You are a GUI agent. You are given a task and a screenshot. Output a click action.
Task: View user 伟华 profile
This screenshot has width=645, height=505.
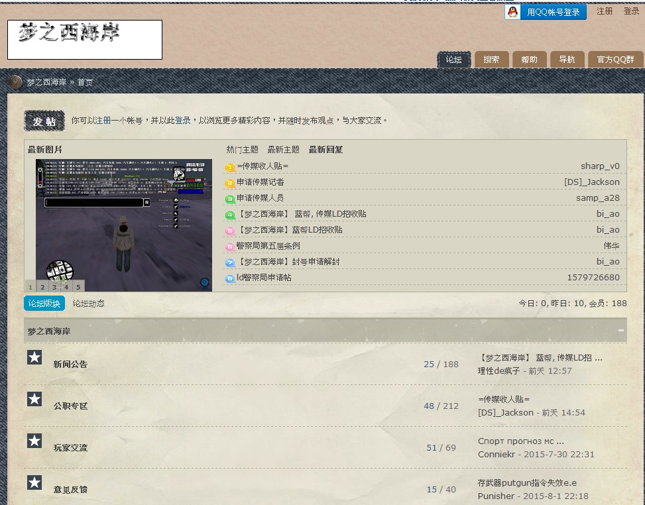[x=611, y=246]
